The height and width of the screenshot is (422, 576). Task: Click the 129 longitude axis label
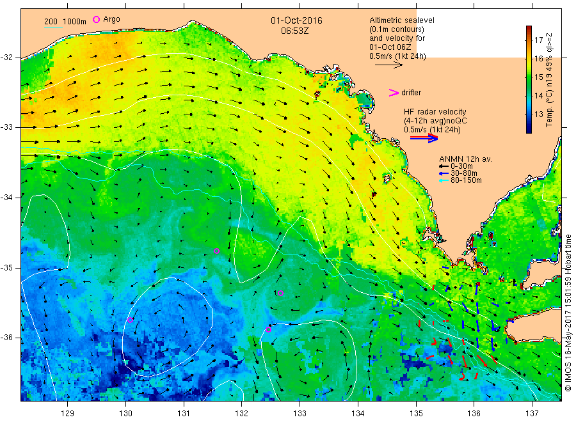click(68, 414)
